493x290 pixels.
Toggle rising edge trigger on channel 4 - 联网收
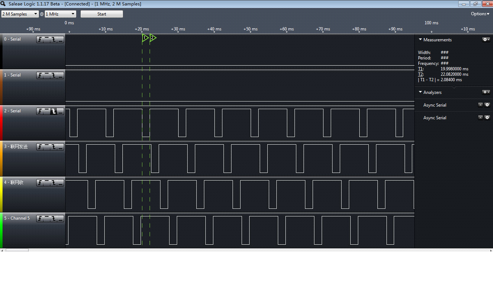click(x=39, y=183)
